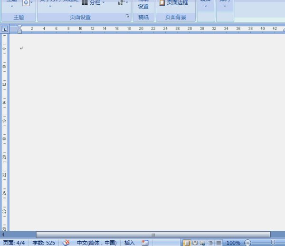Click the 100% zoom level button

click(233, 243)
